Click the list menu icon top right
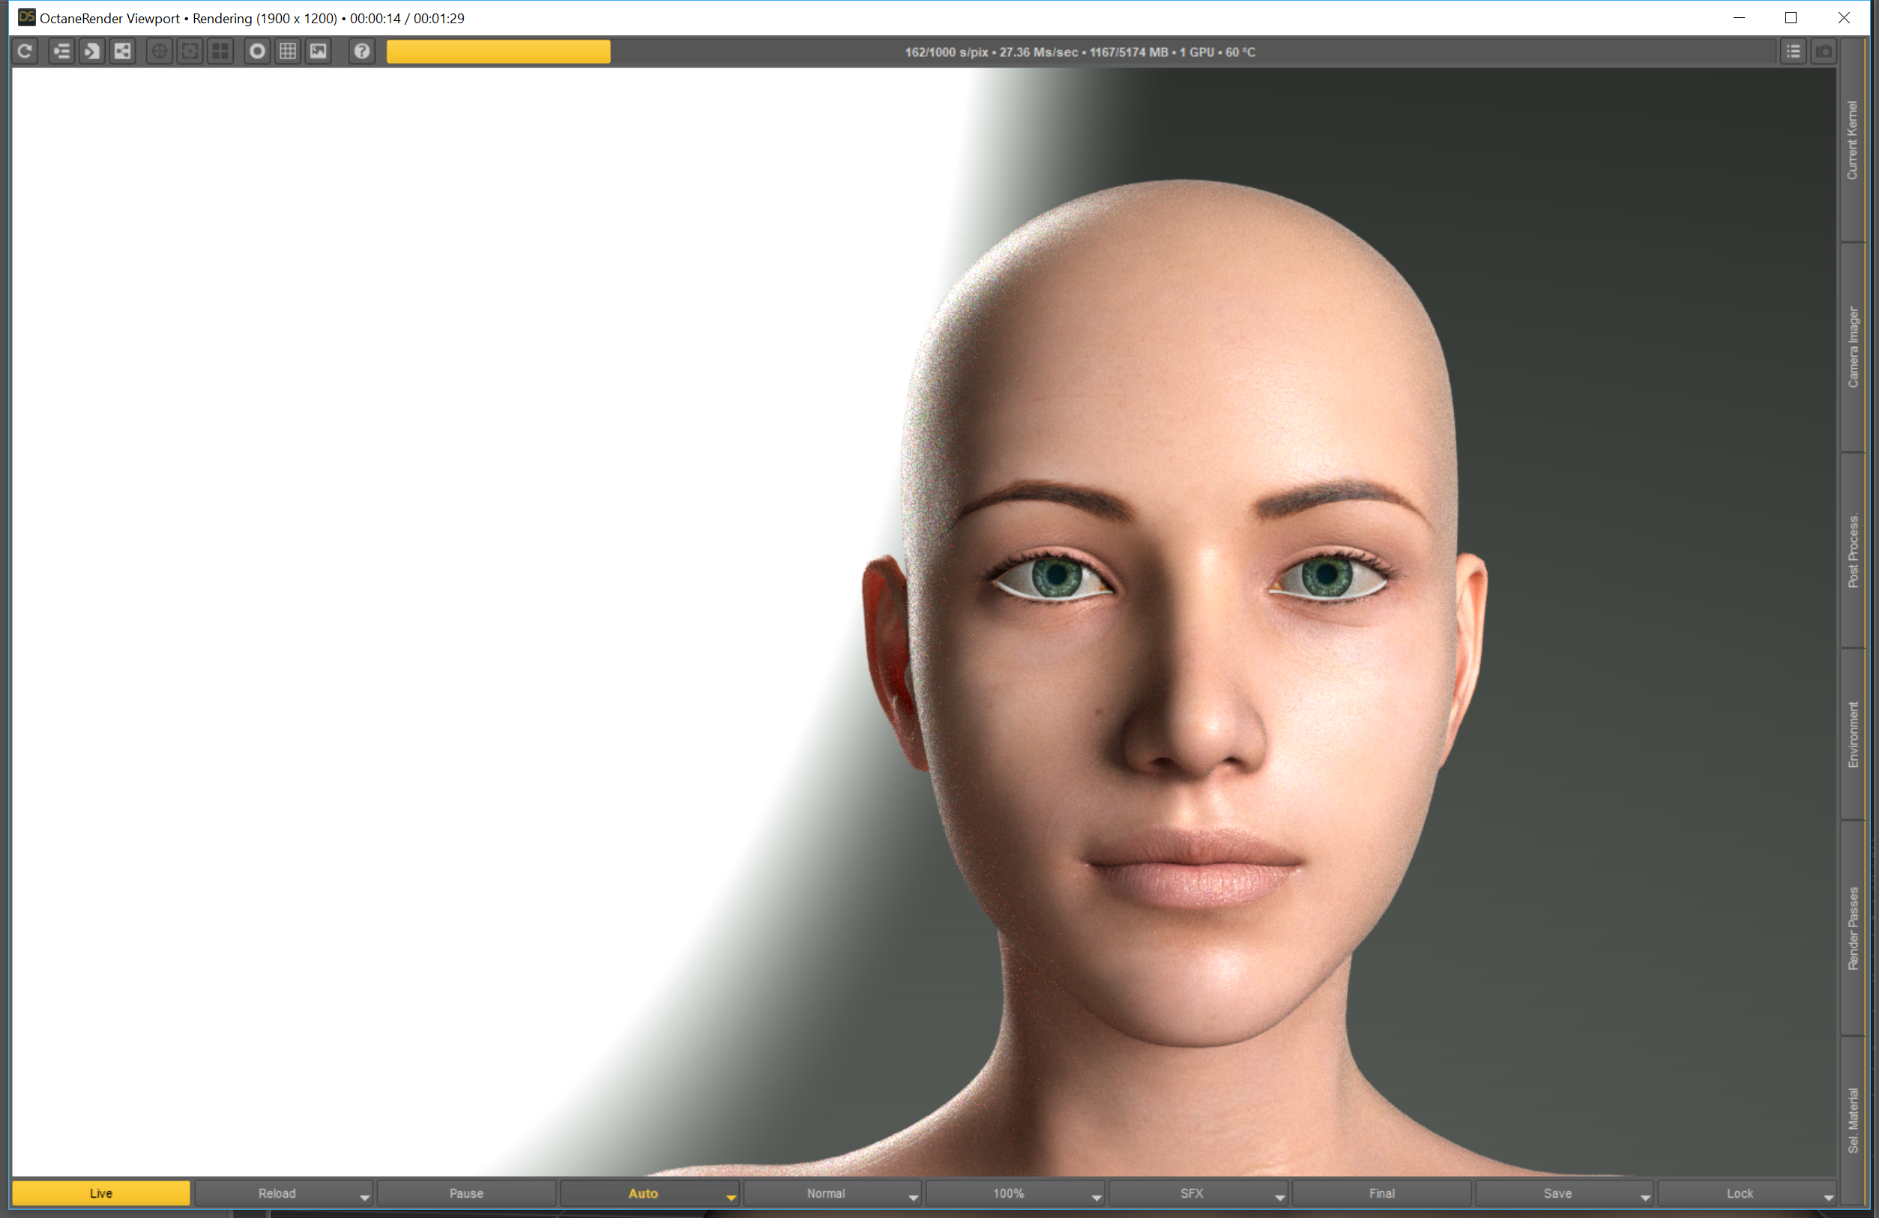This screenshot has height=1218, width=1879. pyautogui.click(x=1794, y=52)
